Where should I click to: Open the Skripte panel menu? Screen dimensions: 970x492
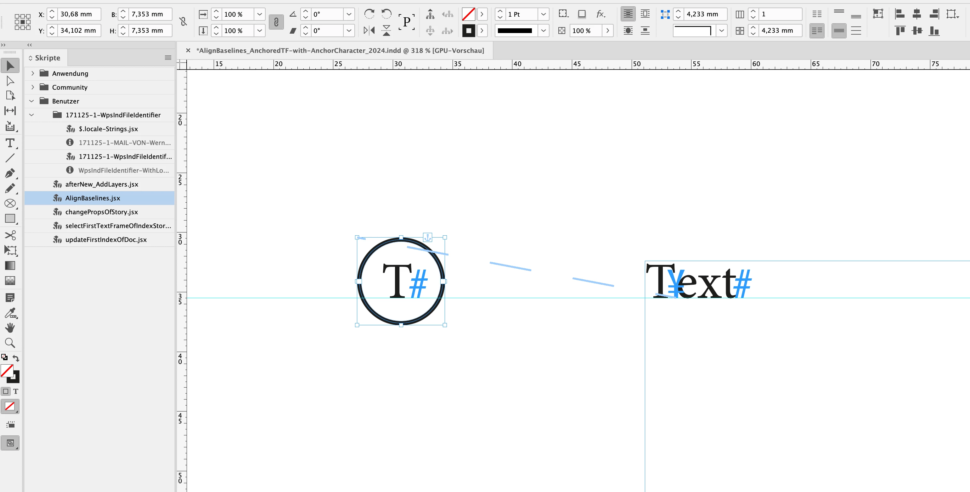click(x=168, y=58)
